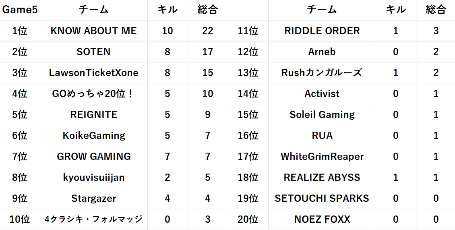Select the RUA team cell
Screen dimensions: 455x230
coord(322,136)
